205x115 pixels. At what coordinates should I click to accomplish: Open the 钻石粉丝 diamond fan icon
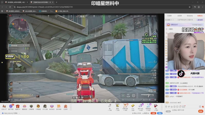click(52, 107)
